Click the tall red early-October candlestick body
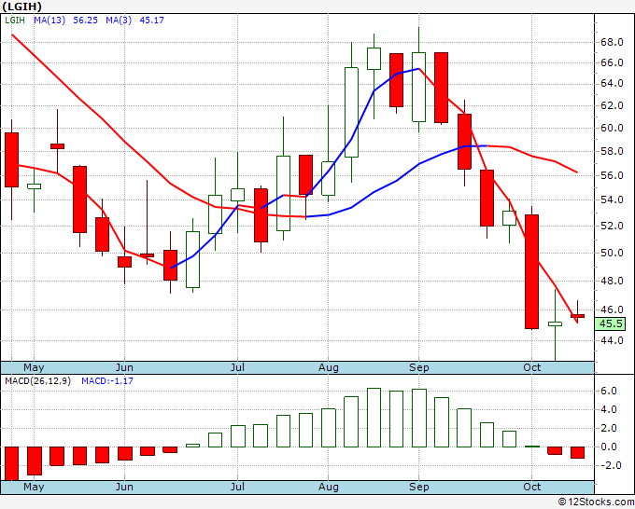This screenshot has height=509, width=635. (531, 271)
